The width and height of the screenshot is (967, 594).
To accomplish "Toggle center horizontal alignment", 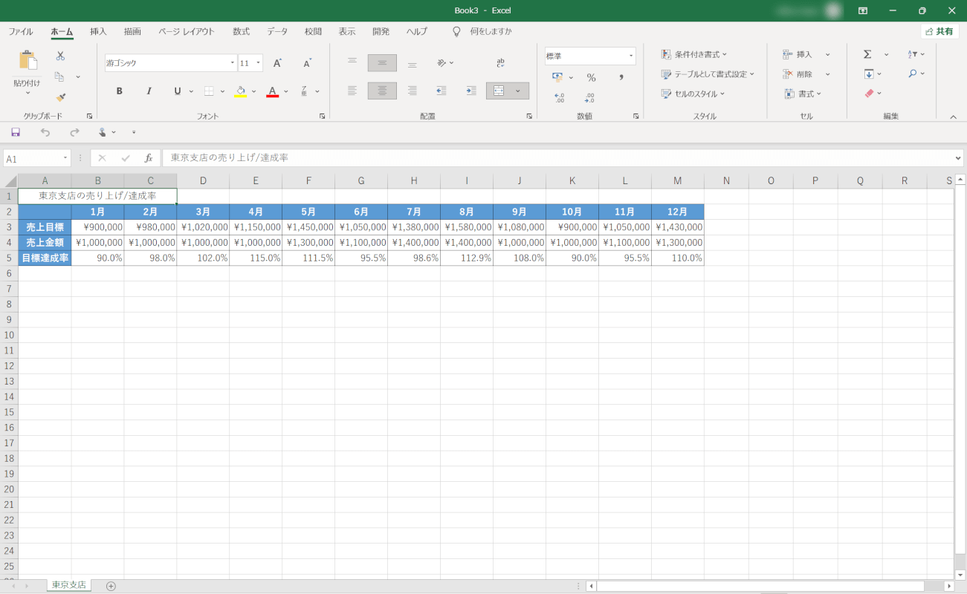I will coord(382,91).
